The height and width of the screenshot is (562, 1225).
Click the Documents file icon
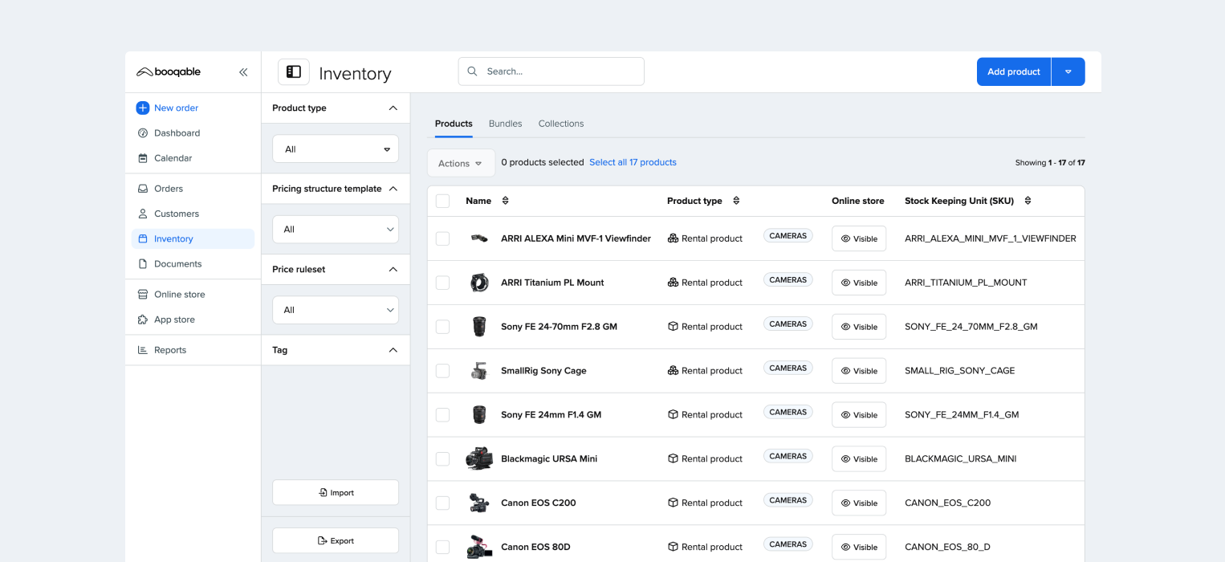(x=143, y=263)
